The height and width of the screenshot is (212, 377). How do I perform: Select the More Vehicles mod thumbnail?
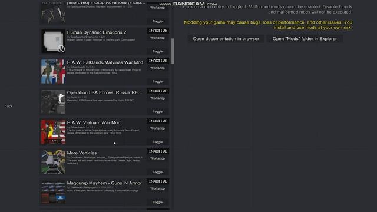[x=53, y=162]
